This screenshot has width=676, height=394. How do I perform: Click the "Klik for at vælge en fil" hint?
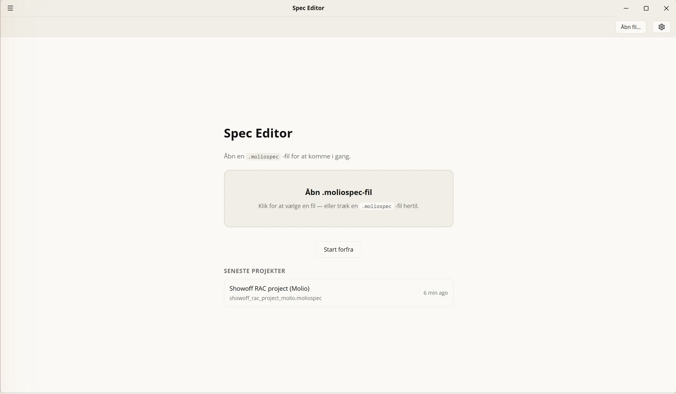click(287, 206)
